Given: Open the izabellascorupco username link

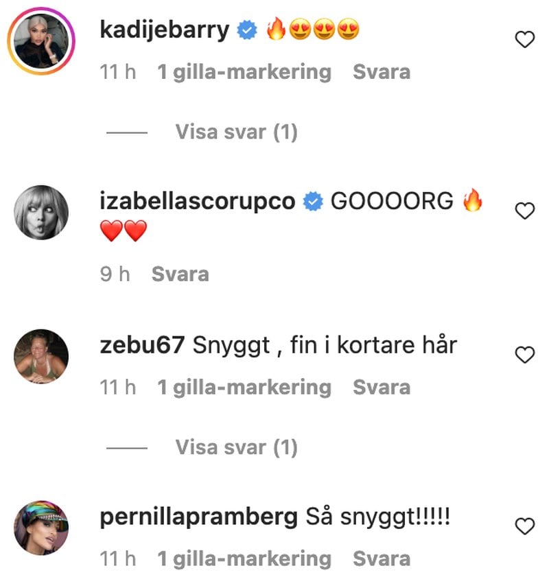Looking at the screenshot, I should (197, 202).
